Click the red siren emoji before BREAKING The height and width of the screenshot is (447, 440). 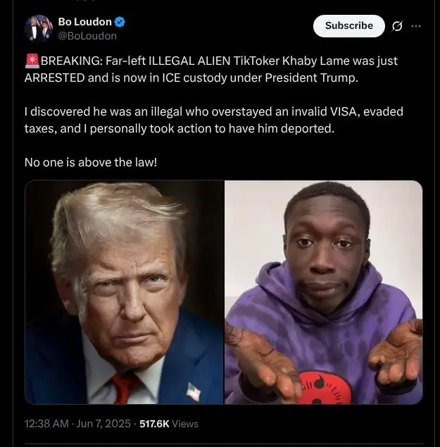click(x=32, y=61)
